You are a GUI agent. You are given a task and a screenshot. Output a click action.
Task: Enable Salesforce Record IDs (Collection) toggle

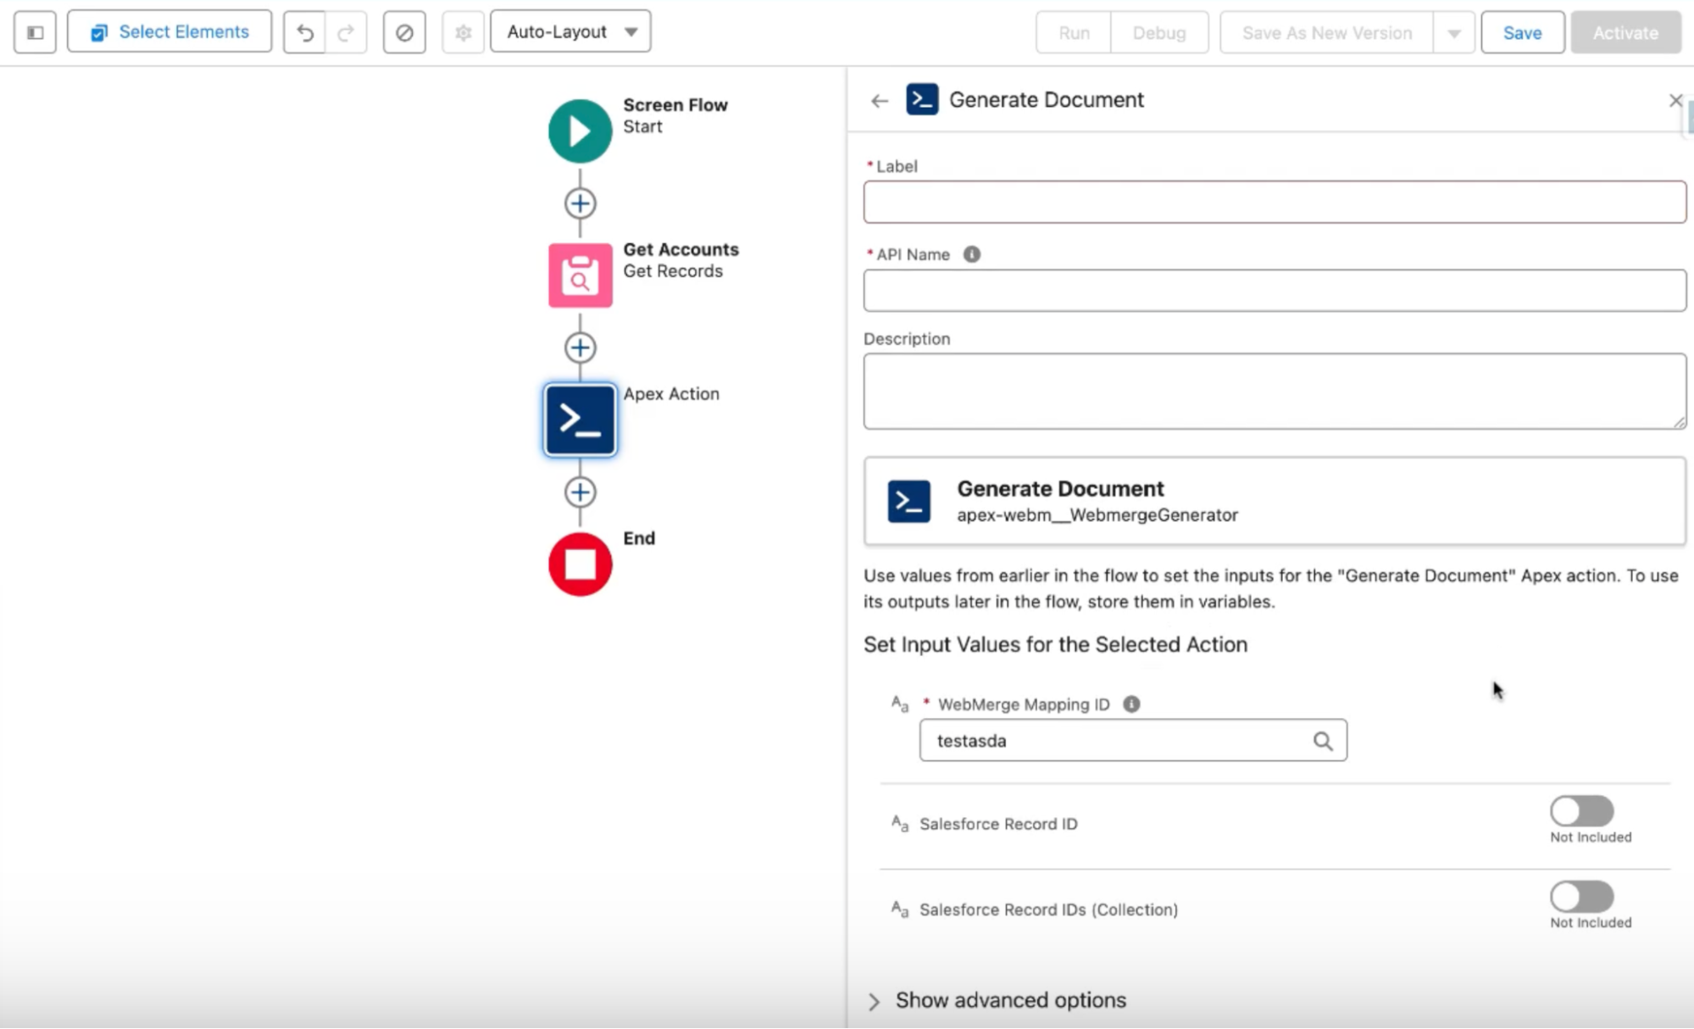1581,897
